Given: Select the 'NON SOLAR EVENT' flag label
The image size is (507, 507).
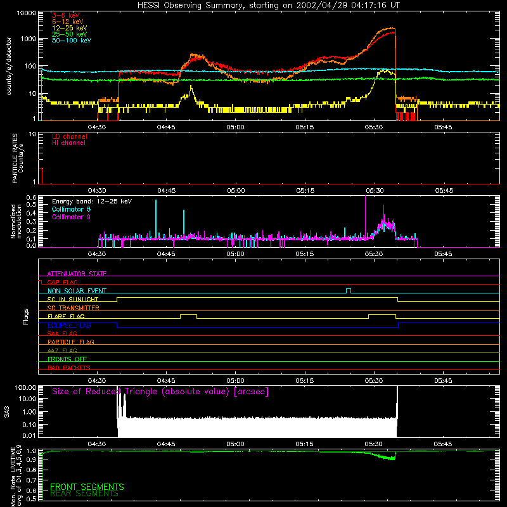Looking at the screenshot, I should [77, 291].
